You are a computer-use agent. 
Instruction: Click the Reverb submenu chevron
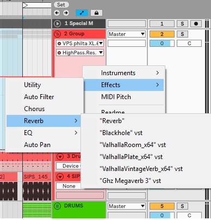coord(76,121)
